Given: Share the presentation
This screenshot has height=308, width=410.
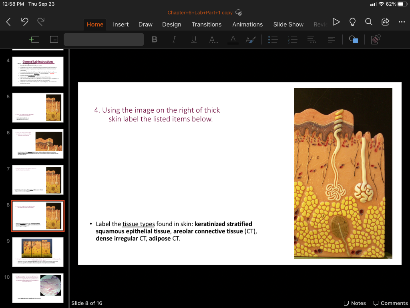Looking at the screenshot, I should [386, 22].
